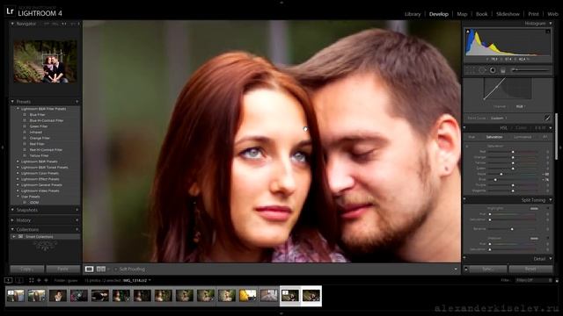Collapse the Navigator panel
Screen dimensions: 563x316
[12, 24]
